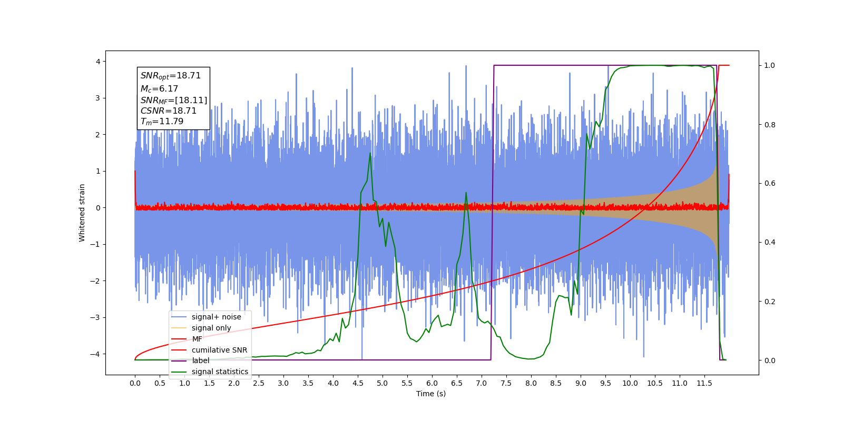Click the 7.0 tick on the time axis
The height and width of the screenshot is (421, 843).
[482, 383]
